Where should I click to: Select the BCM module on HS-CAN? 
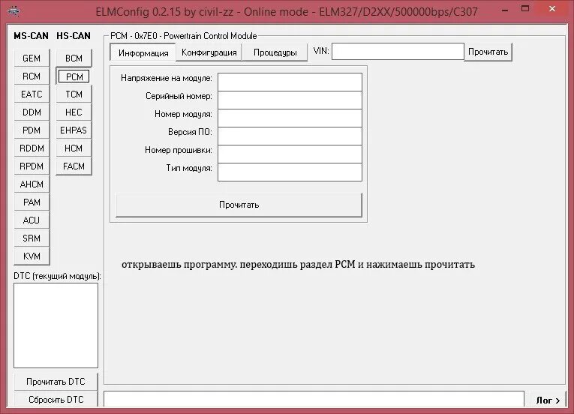(74, 58)
